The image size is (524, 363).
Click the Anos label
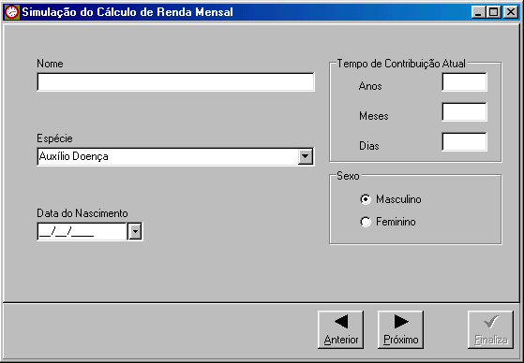coord(370,86)
